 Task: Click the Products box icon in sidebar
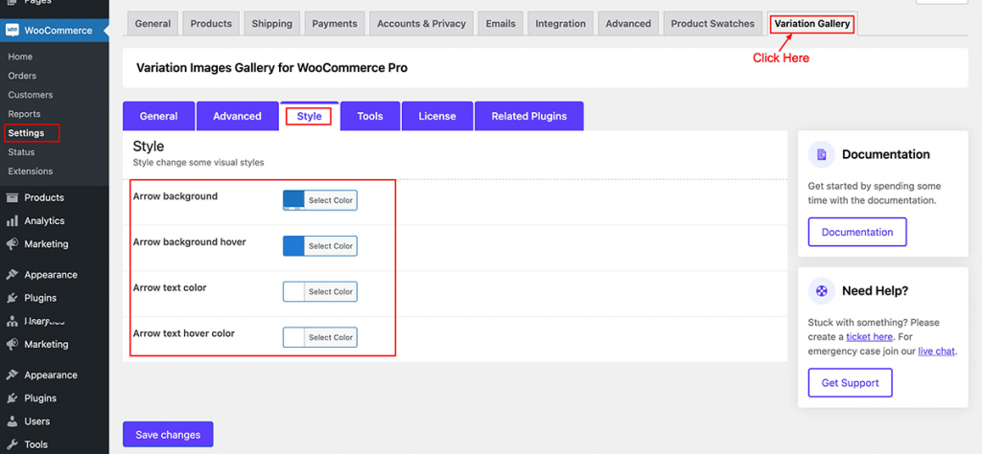pos(12,197)
